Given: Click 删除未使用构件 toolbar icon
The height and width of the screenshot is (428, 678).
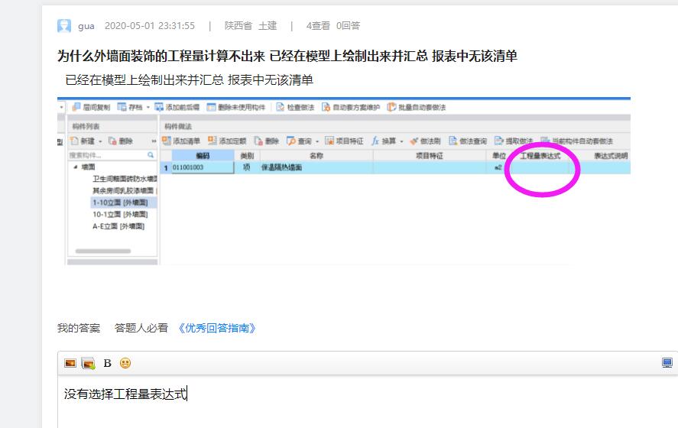Looking at the screenshot, I should pos(211,107).
